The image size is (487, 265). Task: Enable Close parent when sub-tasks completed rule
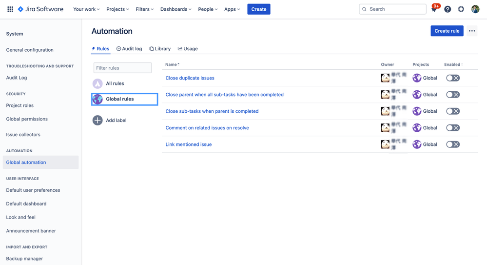click(453, 95)
